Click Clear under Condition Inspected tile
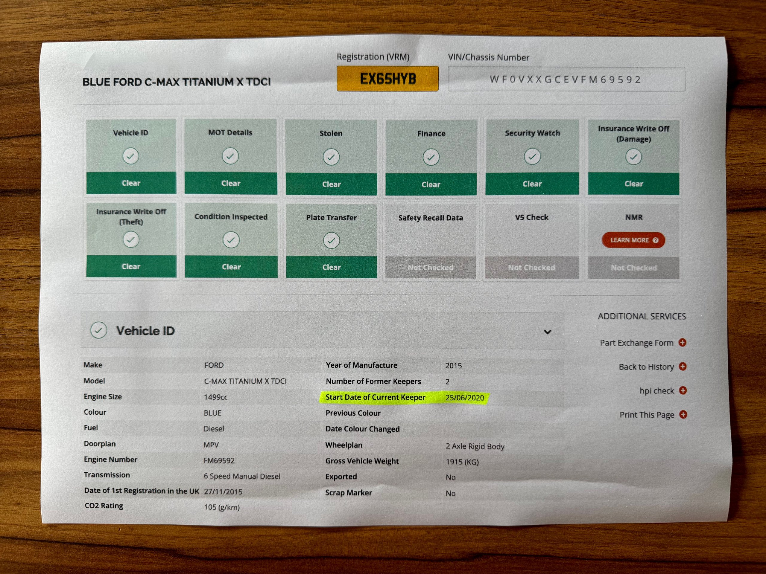Viewport: 766px width, 574px height. pyautogui.click(x=231, y=267)
